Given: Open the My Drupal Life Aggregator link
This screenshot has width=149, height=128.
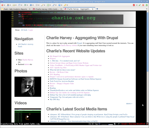Looking at the screenshot, I should (60, 56).
